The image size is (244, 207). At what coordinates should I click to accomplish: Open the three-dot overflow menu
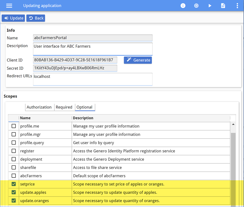[x=237, y=6]
